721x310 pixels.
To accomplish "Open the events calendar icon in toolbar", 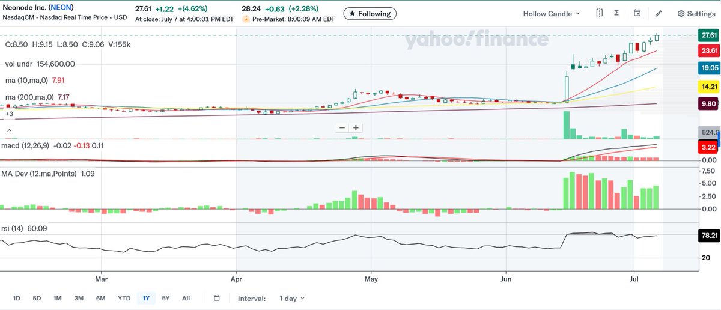I will [637, 13].
